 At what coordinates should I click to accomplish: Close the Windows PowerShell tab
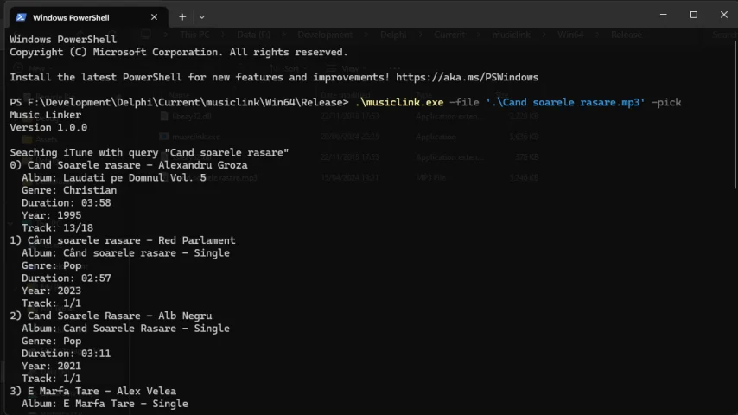155,16
